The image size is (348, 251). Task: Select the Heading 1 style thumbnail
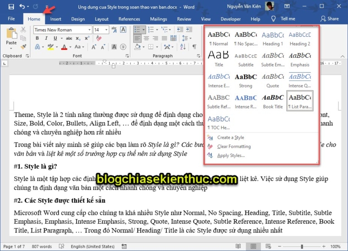point(273,38)
